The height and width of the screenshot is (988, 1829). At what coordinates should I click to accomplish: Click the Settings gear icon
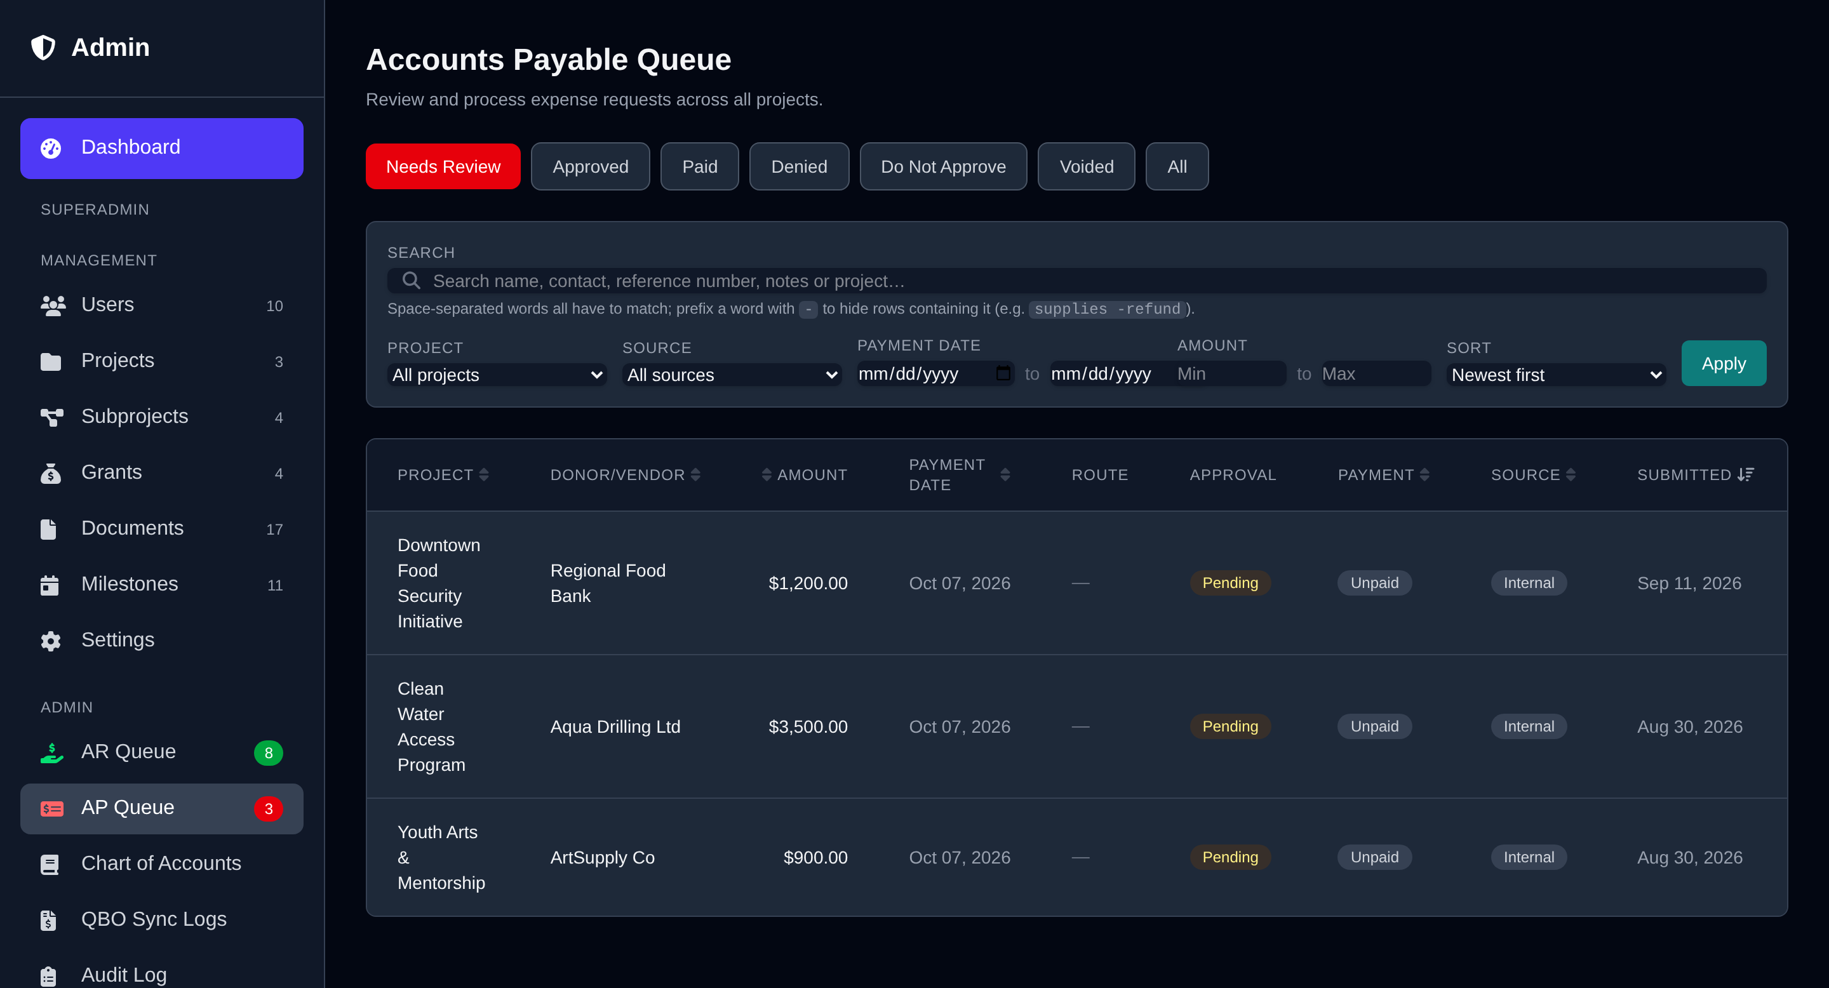[x=50, y=641]
